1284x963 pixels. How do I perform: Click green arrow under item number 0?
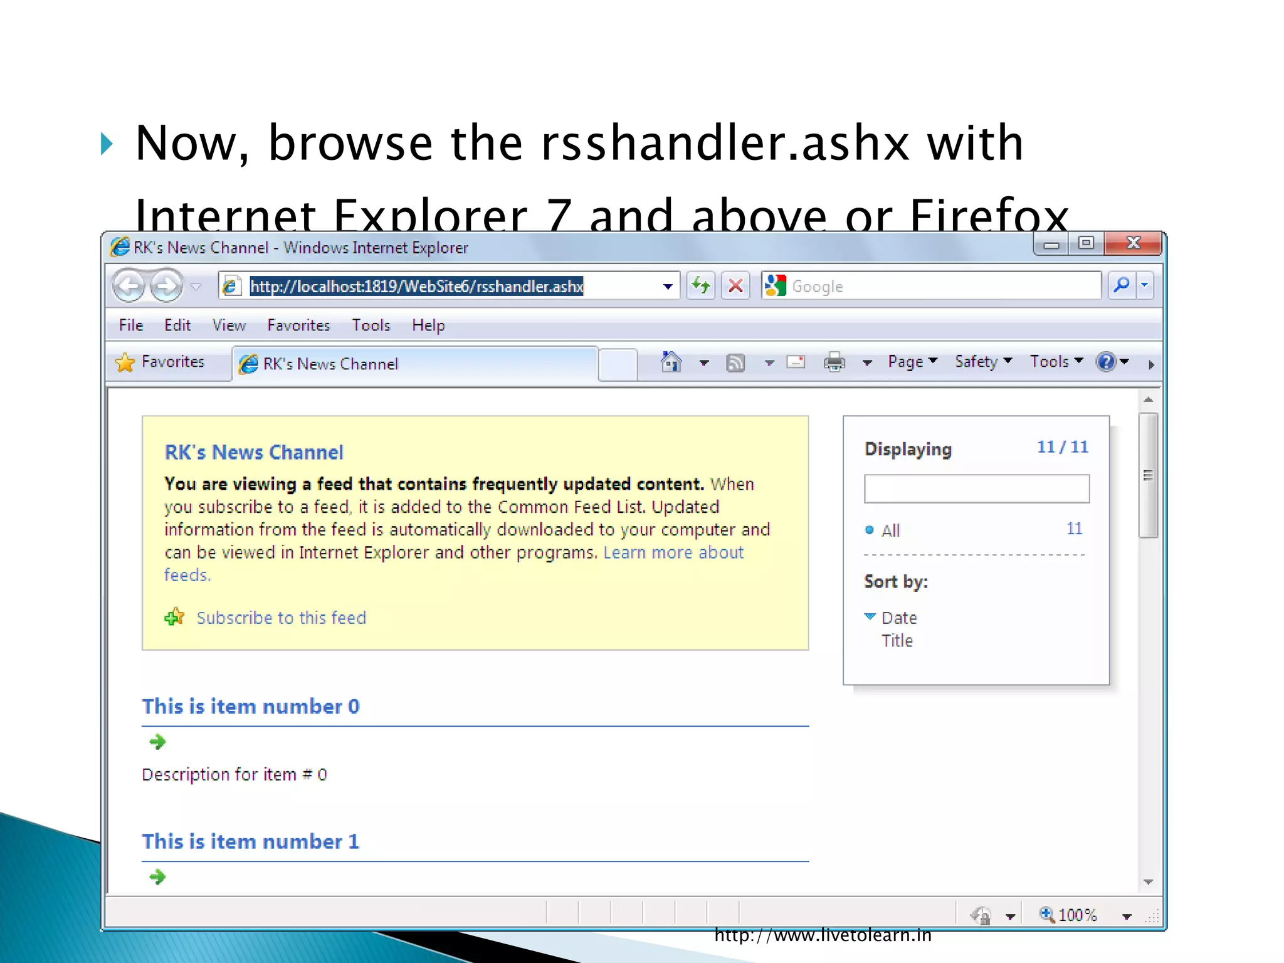click(x=157, y=742)
